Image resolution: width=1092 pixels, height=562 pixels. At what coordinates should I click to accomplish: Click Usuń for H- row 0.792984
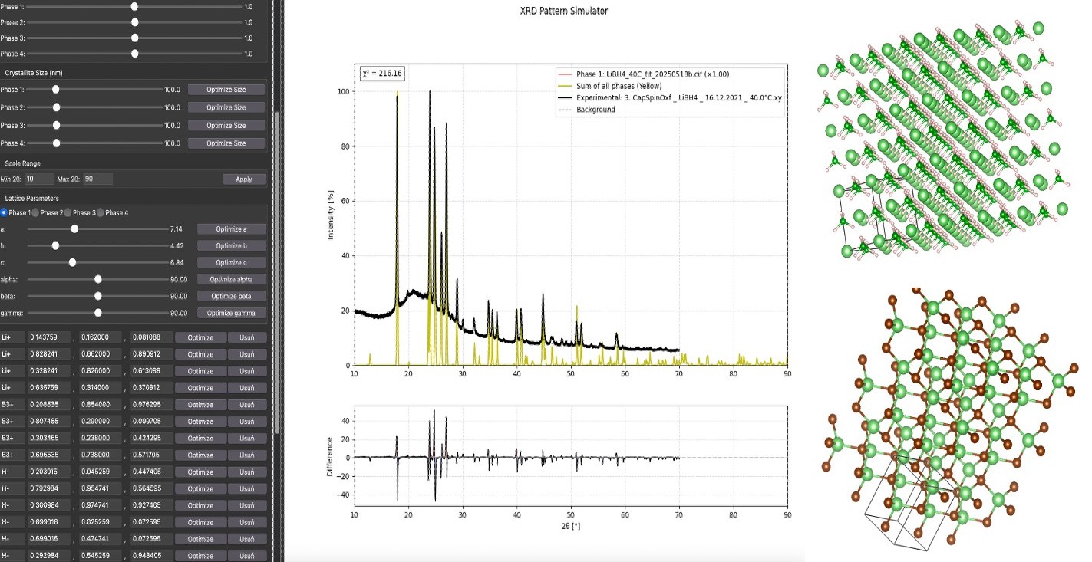point(247,488)
